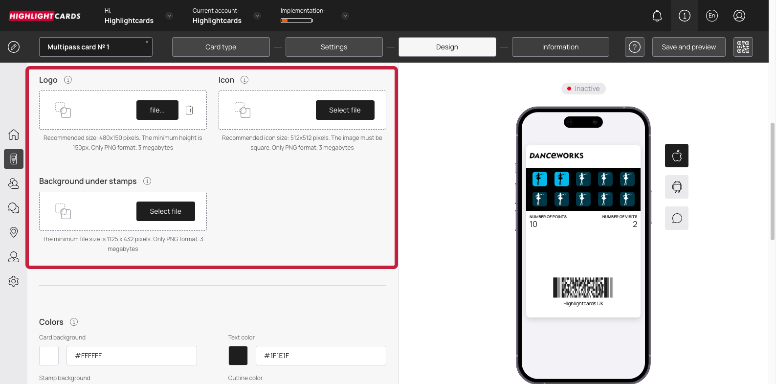
Task: Click the question mark help button
Action: [x=634, y=47]
